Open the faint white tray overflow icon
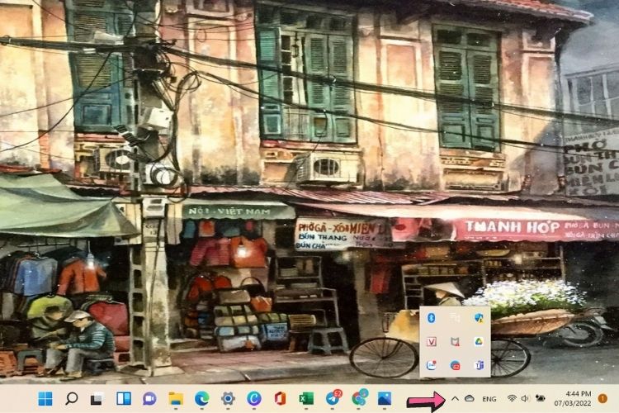This screenshot has height=413, width=619. coord(455,317)
